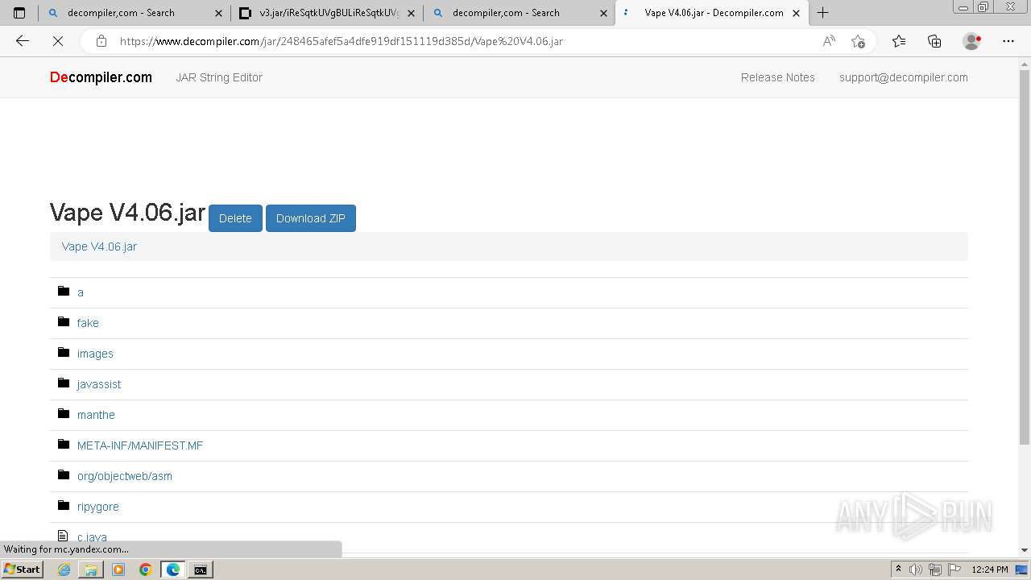Open the 'fake' folder link

coord(88,323)
